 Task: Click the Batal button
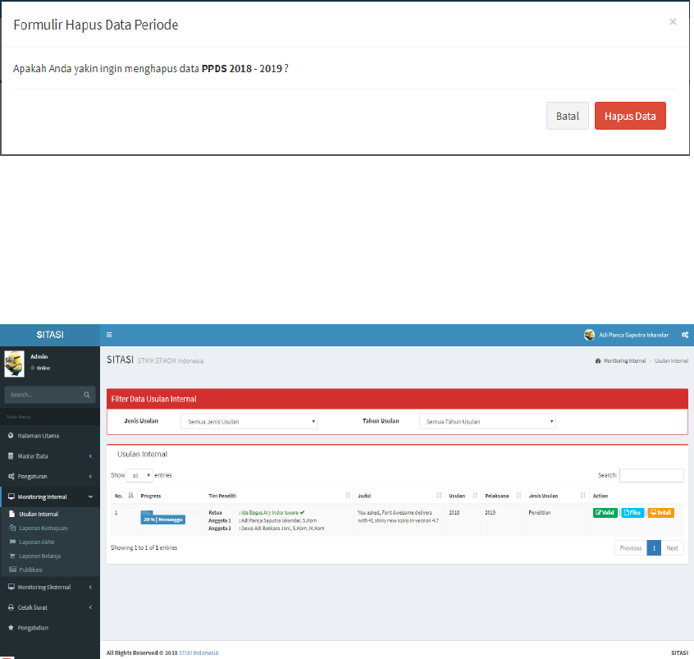[568, 116]
